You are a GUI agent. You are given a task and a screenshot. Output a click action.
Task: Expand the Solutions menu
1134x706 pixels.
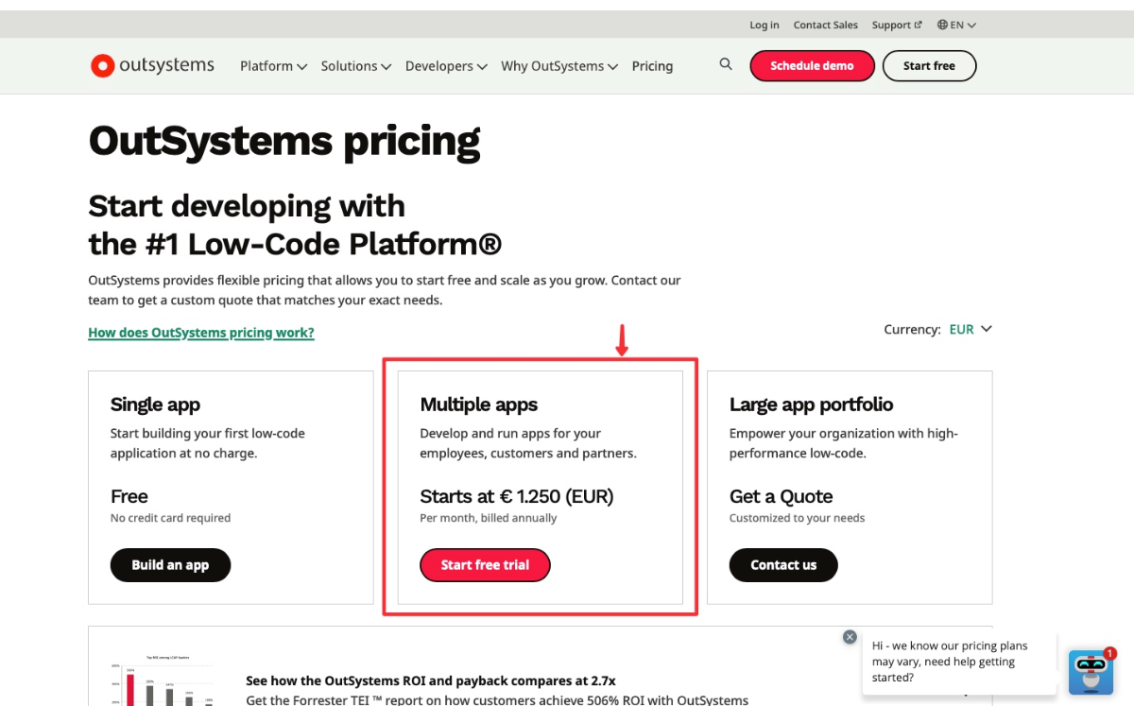coord(355,66)
